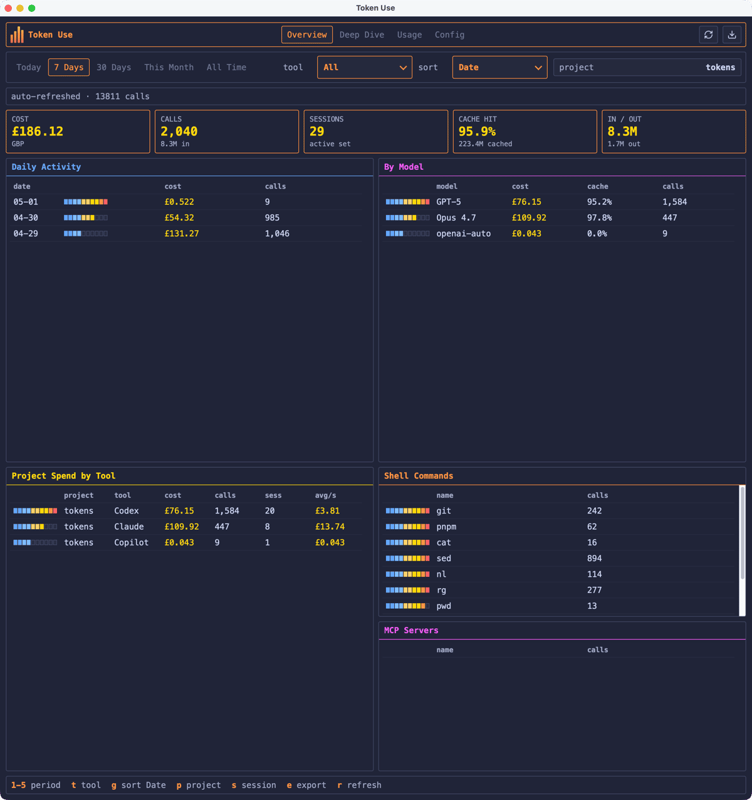Click the project filter input field
The image size is (752, 800).
point(647,67)
